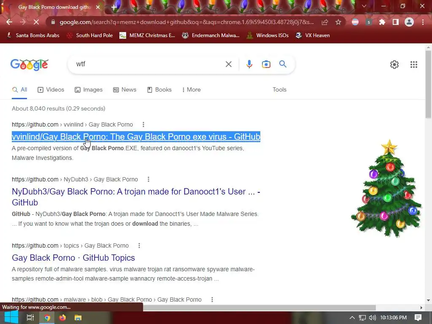Switch to the Books tab
This screenshot has width=432, height=324.
(x=159, y=89)
